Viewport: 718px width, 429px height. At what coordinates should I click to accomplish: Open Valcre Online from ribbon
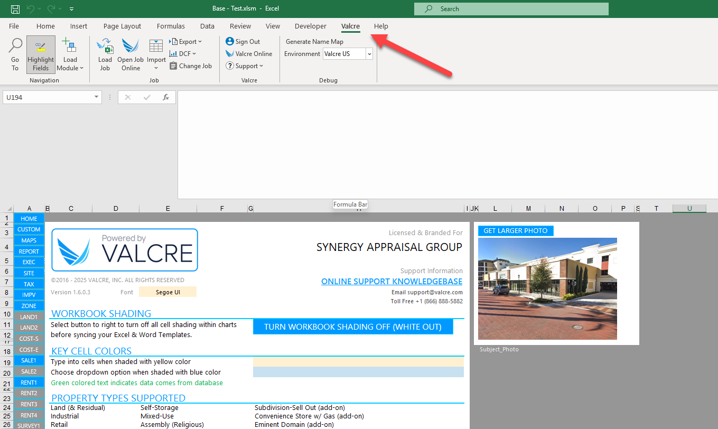pyautogui.click(x=249, y=54)
